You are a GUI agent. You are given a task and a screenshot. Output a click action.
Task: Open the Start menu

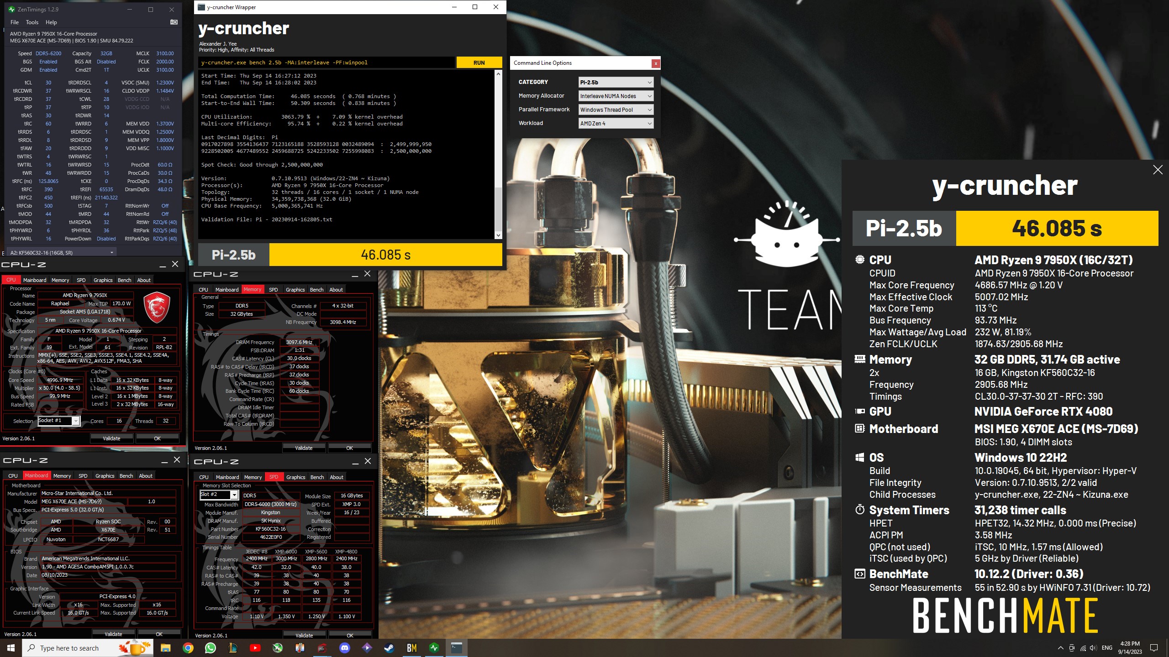tap(11, 648)
